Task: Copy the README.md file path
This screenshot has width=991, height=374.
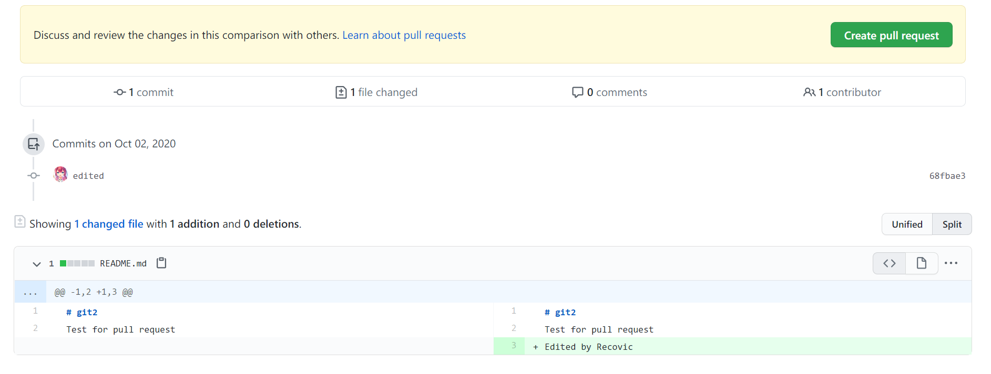Action: click(x=161, y=263)
